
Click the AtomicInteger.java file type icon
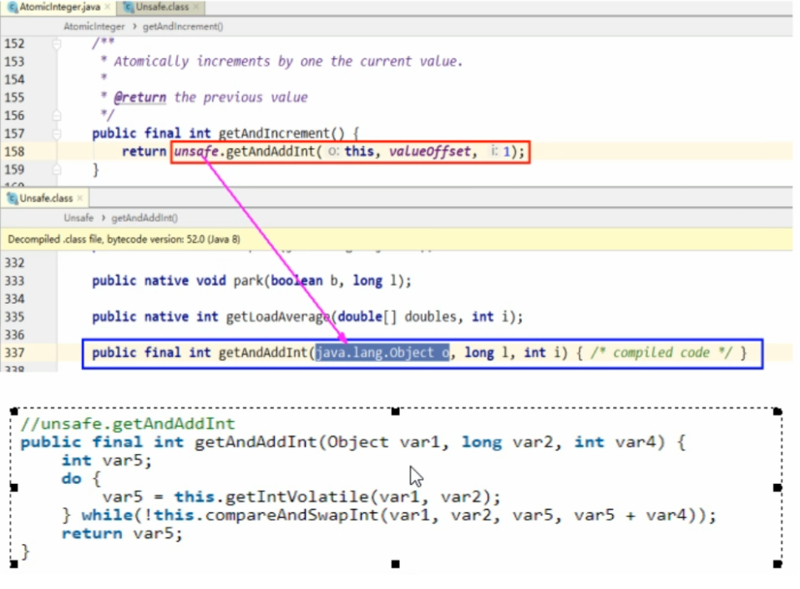13,8
